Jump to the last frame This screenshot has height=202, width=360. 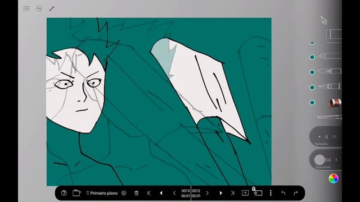coord(233,193)
